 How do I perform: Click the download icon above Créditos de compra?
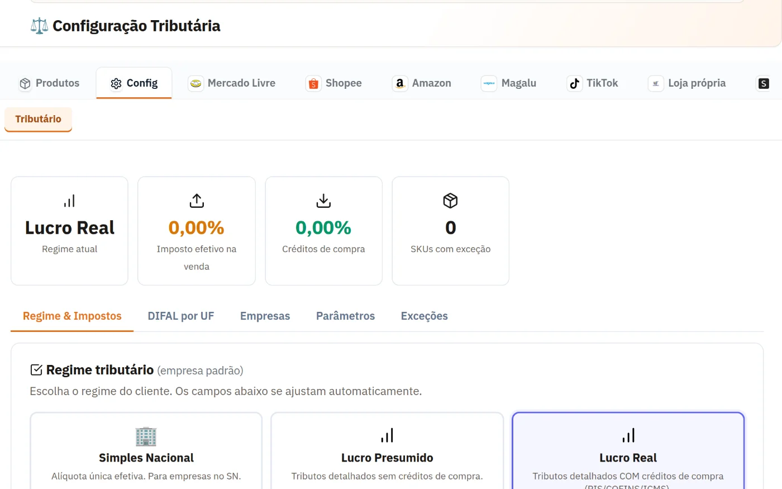323,201
